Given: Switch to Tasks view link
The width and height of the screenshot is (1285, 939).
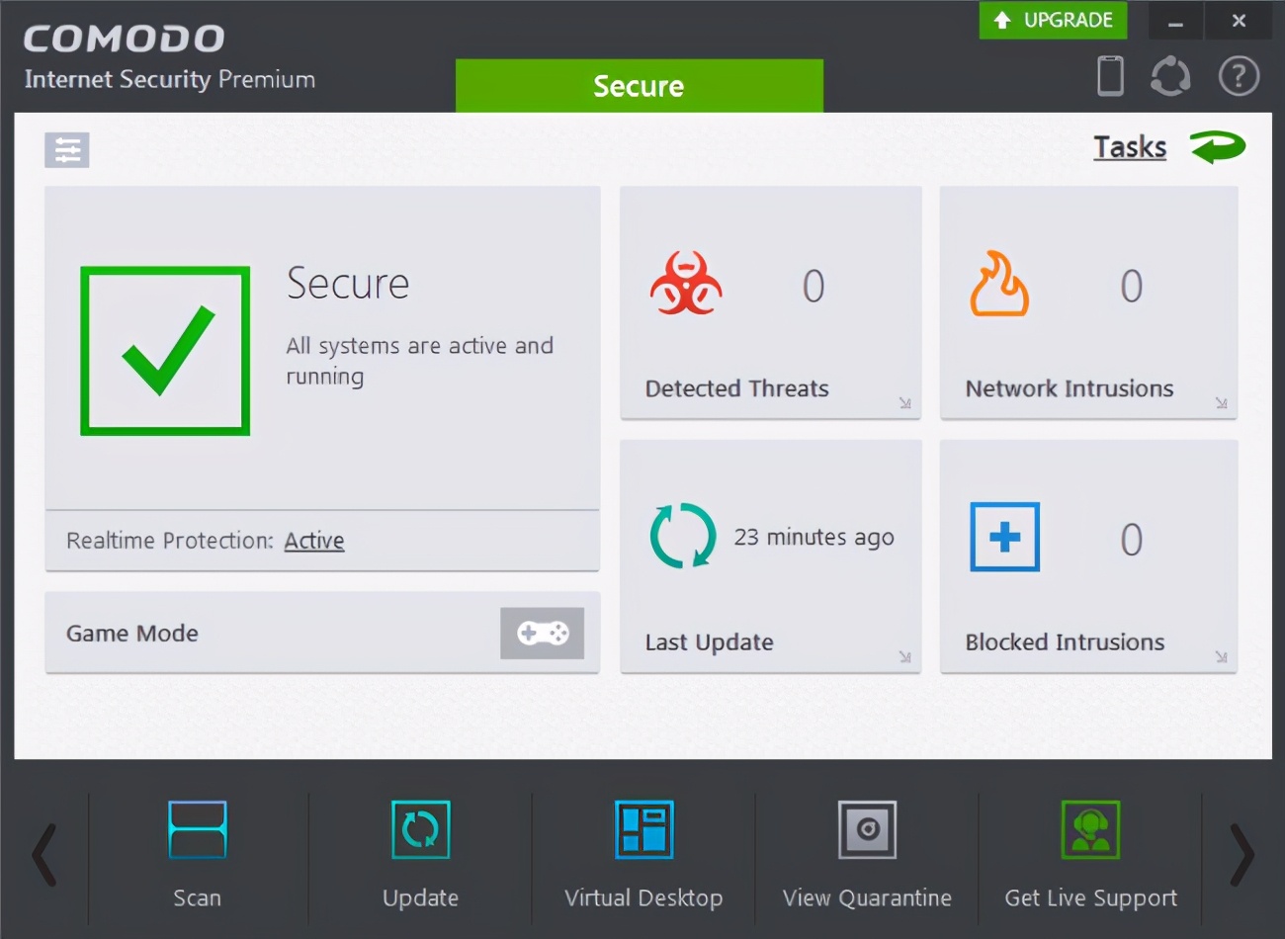Looking at the screenshot, I should [x=1130, y=147].
